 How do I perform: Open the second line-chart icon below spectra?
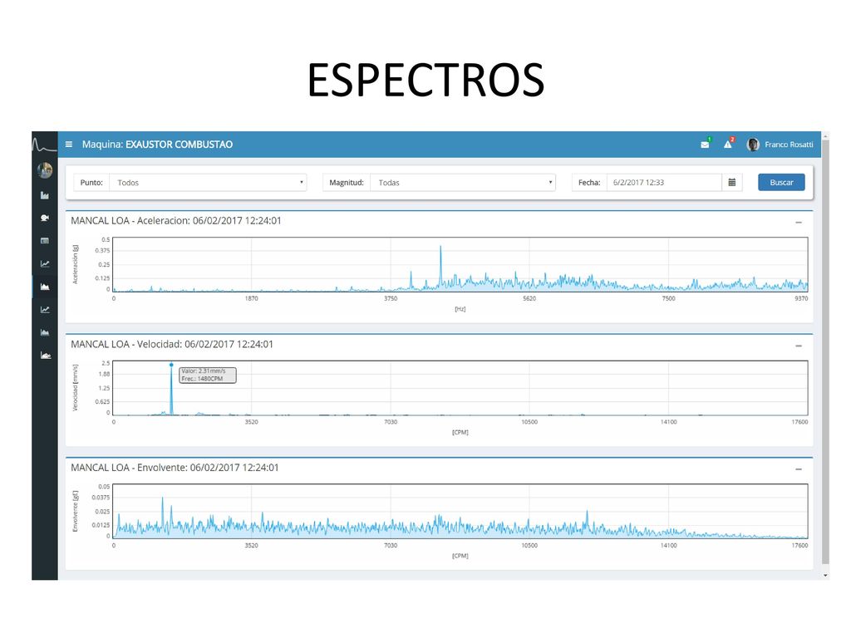click(45, 310)
